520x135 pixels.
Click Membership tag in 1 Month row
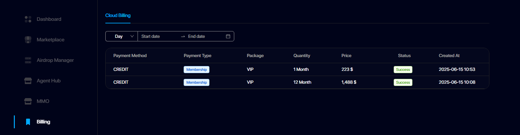point(197,70)
